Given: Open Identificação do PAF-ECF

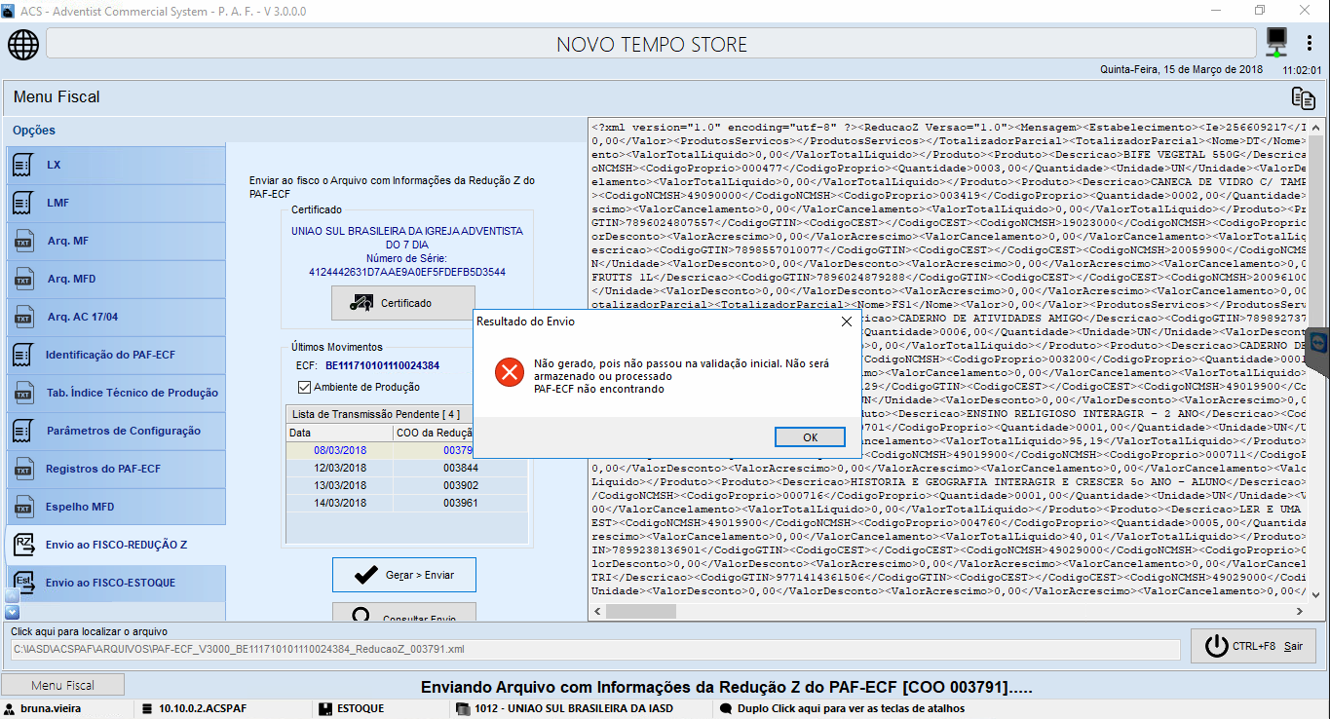Looking at the screenshot, I should click(x=115, y=355).
